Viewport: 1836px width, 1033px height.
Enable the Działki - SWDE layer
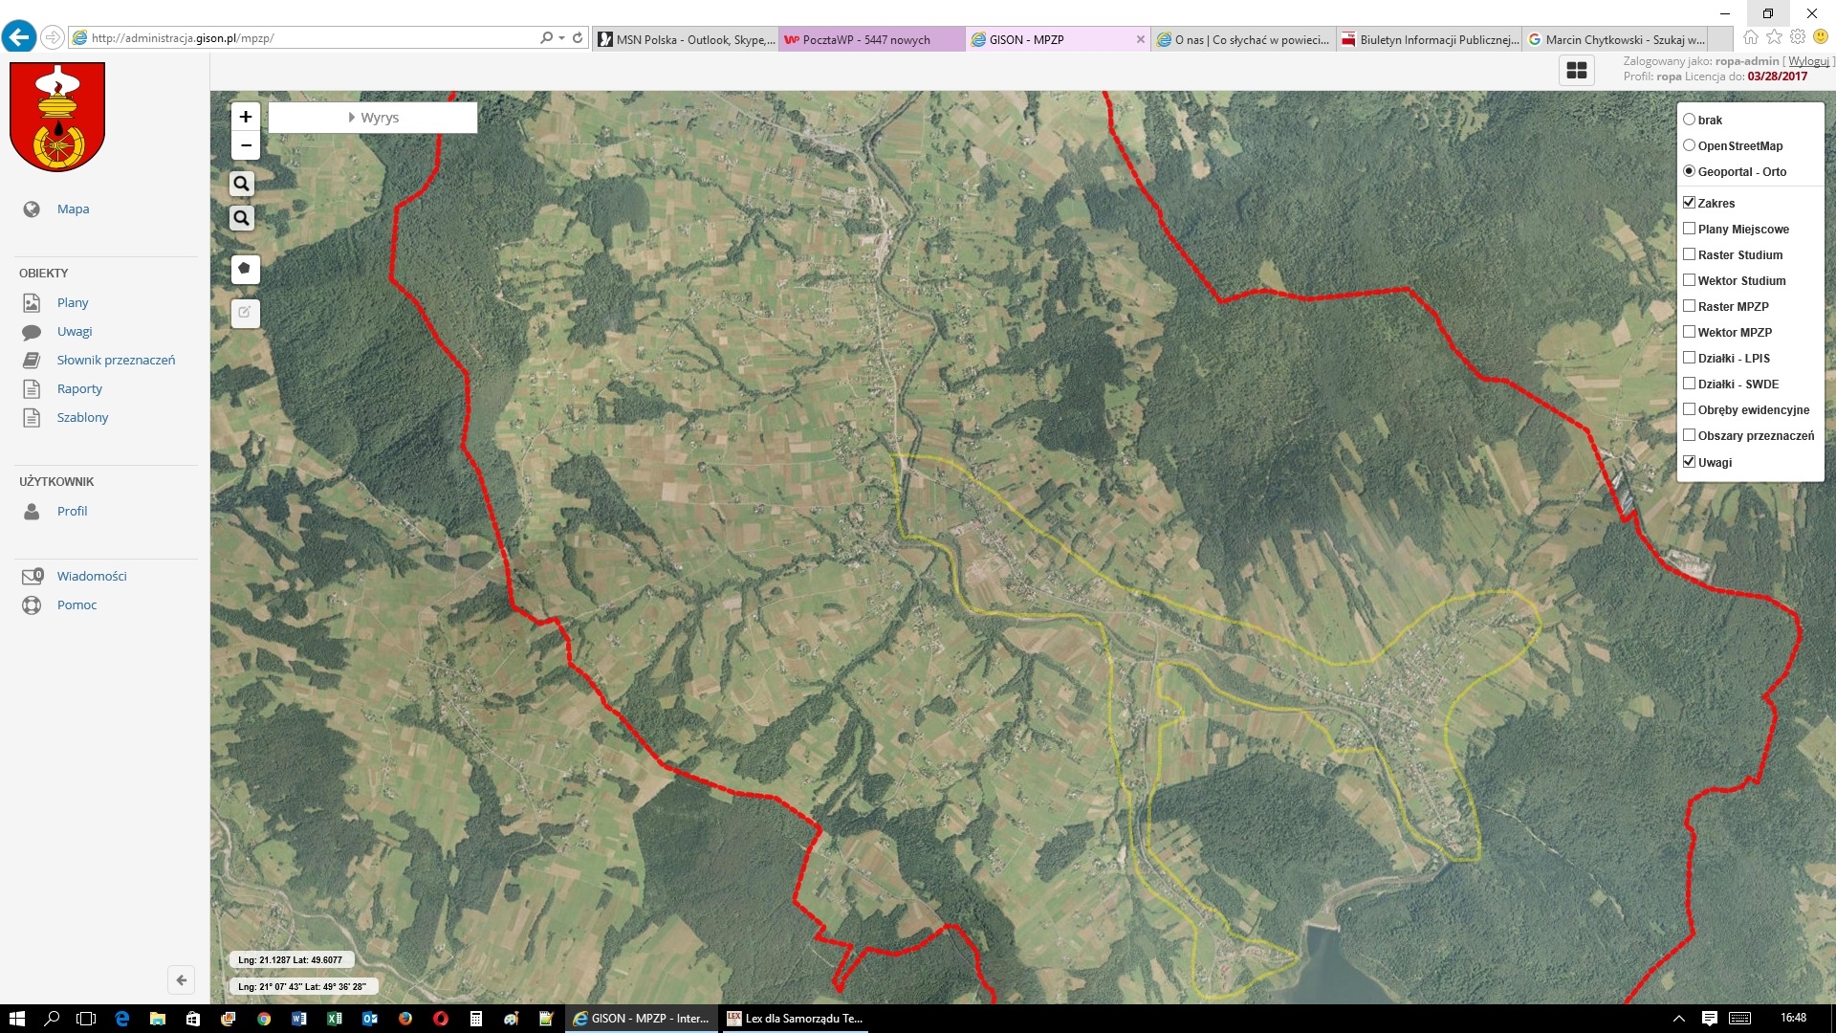pos(1690,384)
